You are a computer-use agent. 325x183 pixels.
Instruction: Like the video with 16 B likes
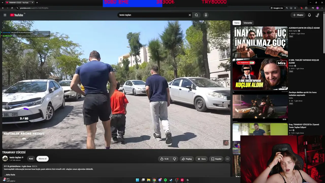(x=164, y=159)
